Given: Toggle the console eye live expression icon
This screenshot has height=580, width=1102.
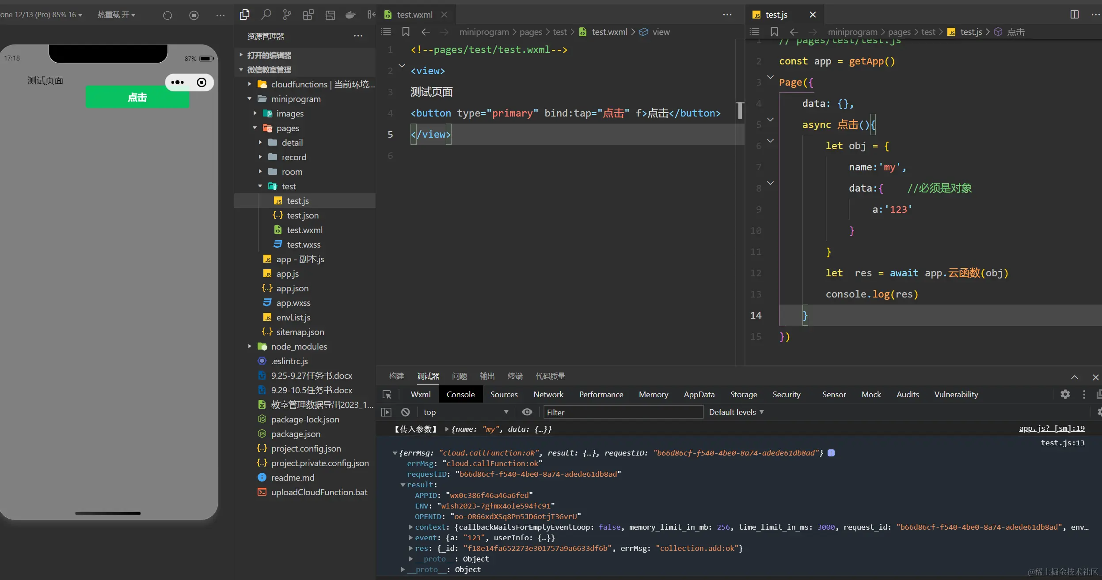Looking at the screenshot, I should click(527, 412).
